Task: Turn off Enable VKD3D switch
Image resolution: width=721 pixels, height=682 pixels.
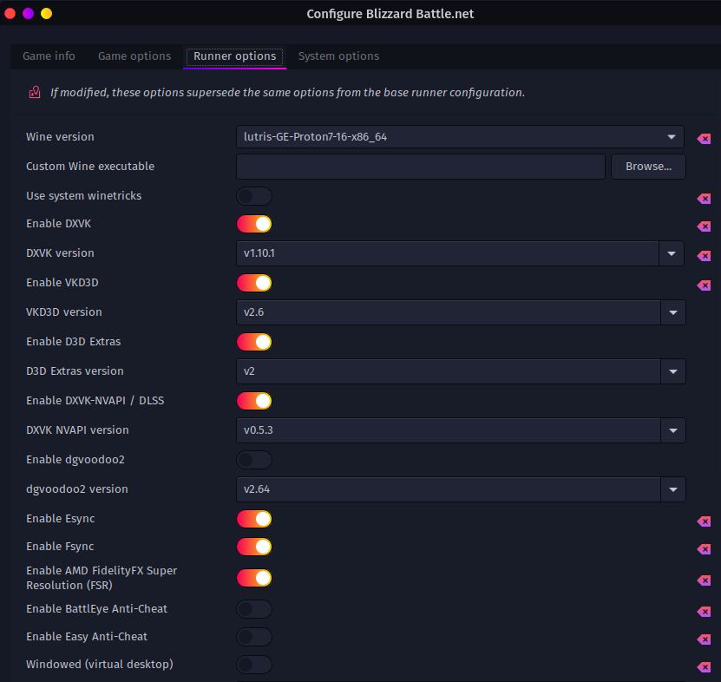Action: (254, 283)
